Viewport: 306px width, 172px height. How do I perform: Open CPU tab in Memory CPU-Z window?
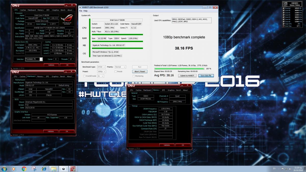[x=131, y=90]
